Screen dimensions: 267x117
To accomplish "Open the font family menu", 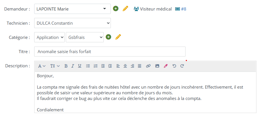I will [x=42, y=66].
